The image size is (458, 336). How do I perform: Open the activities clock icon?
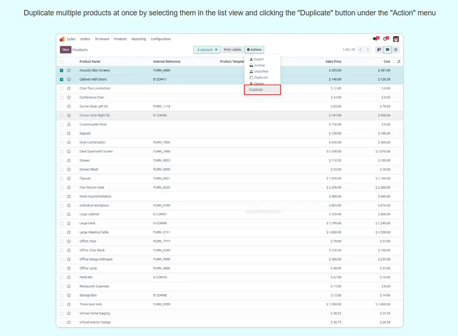(x=386, y=39)
